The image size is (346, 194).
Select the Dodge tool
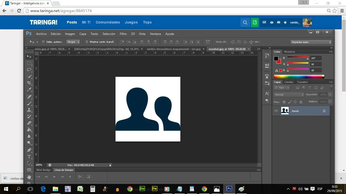click(x=29, y=143)
